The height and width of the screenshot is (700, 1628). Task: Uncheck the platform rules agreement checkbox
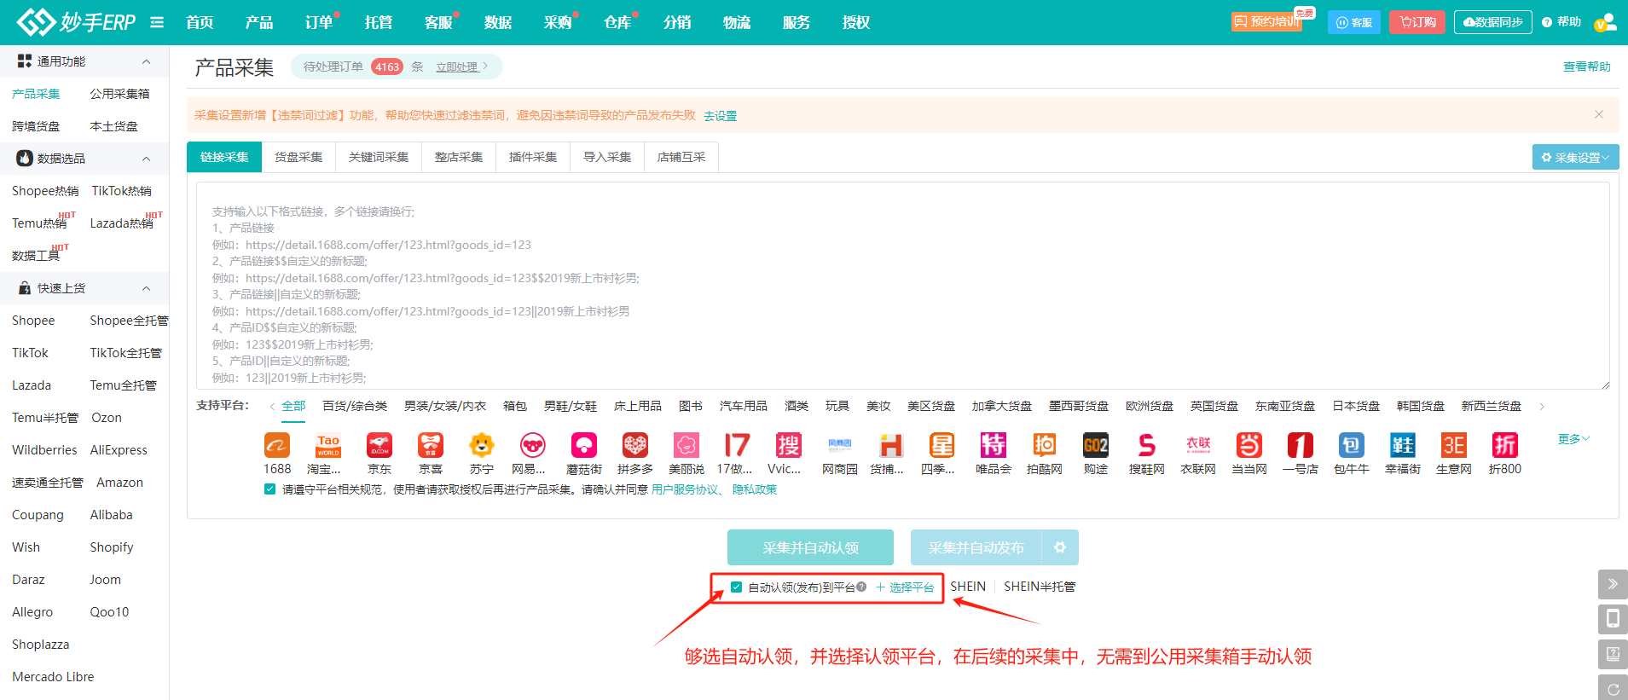click(x=269, y=489)
